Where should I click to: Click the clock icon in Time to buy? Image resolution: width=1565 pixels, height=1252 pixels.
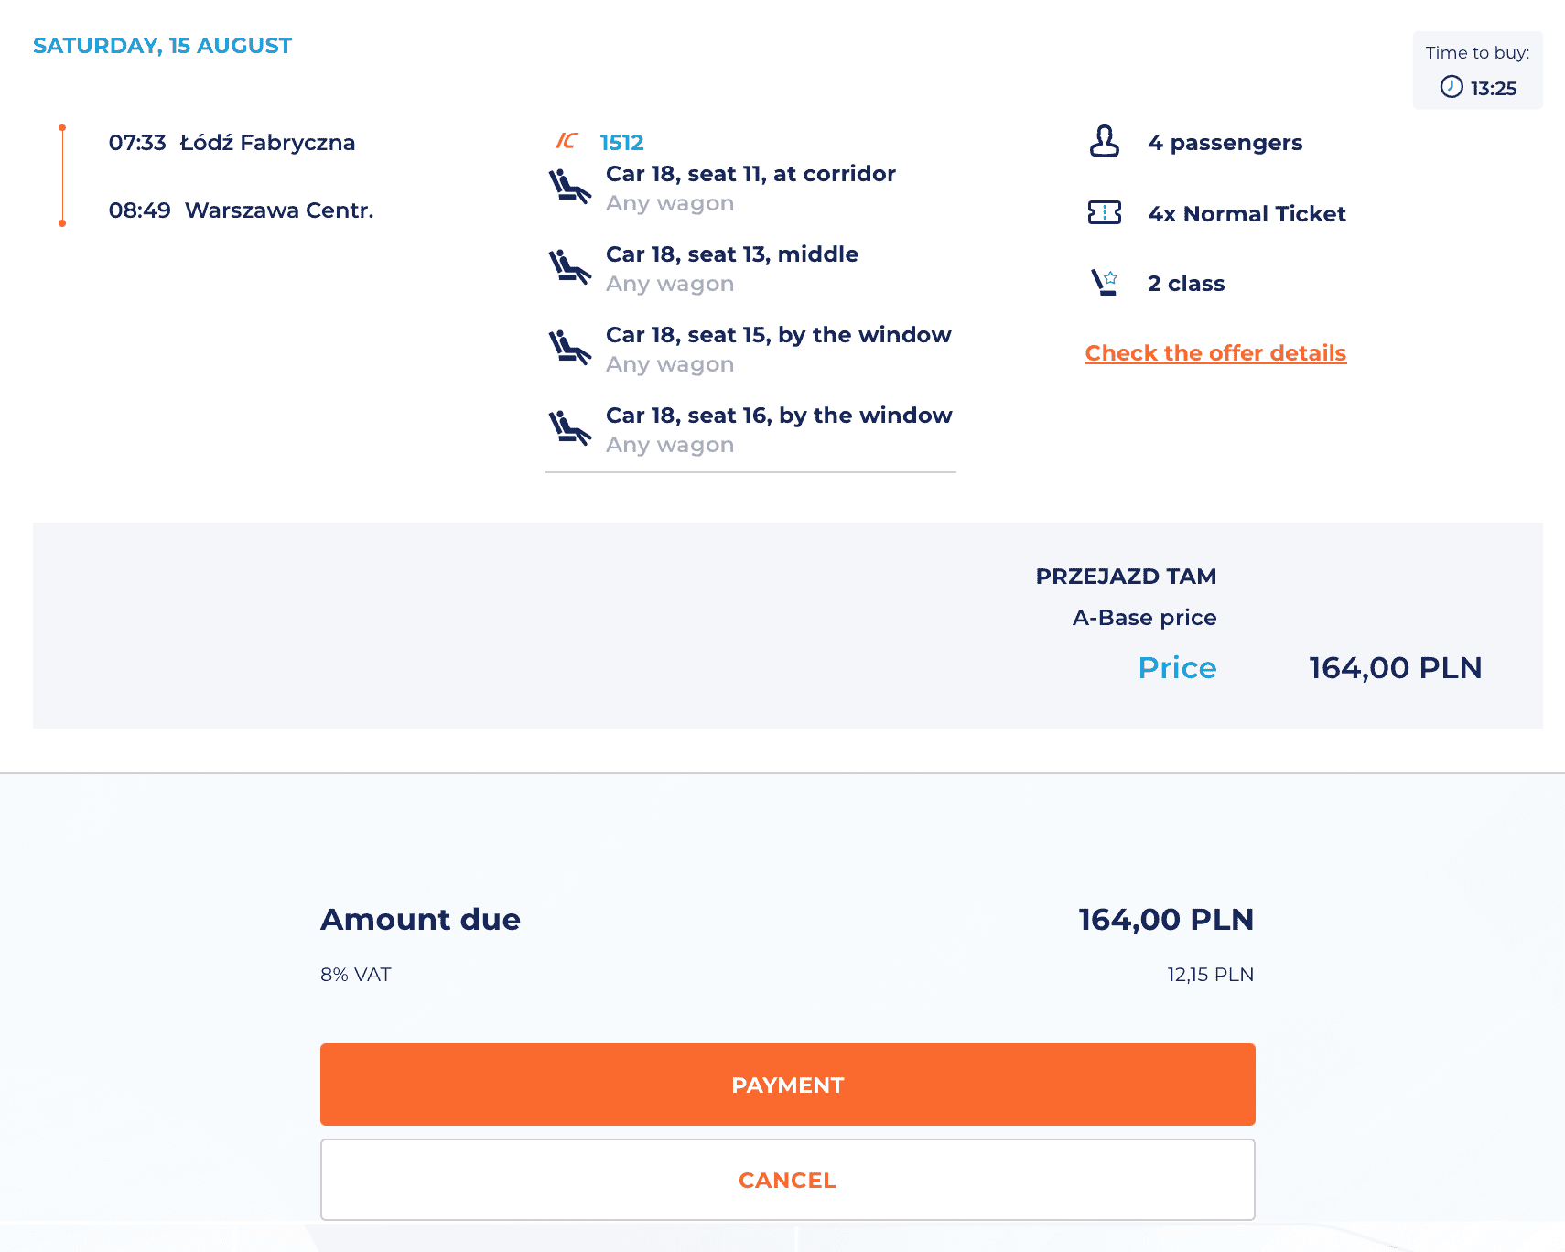click(1452, 87)
